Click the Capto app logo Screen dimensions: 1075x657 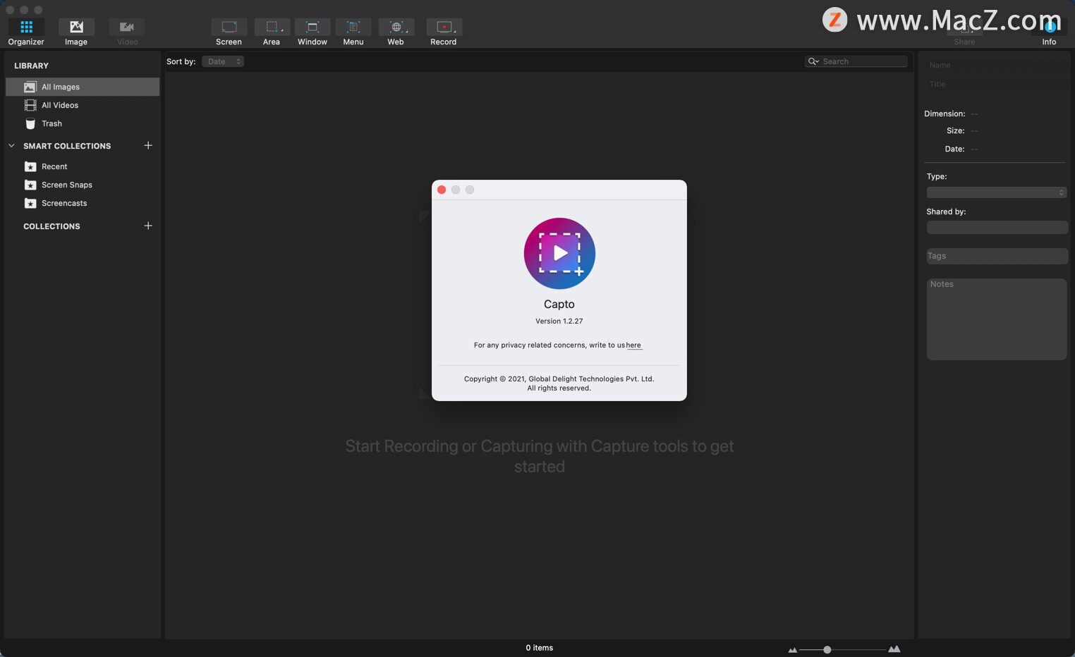(x=559, y=253)
